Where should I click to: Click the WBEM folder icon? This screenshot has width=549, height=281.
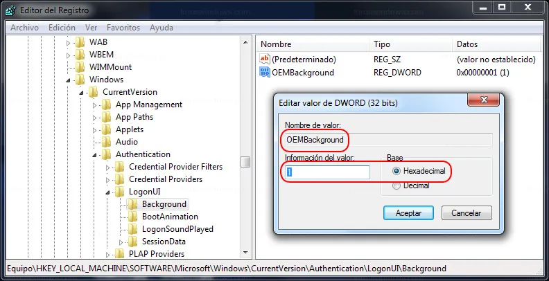pos(80,55)
